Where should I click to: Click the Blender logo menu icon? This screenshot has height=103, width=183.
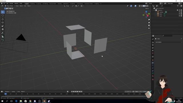(2, 3)
